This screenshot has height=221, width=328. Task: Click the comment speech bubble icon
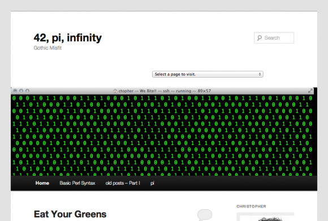205,215
